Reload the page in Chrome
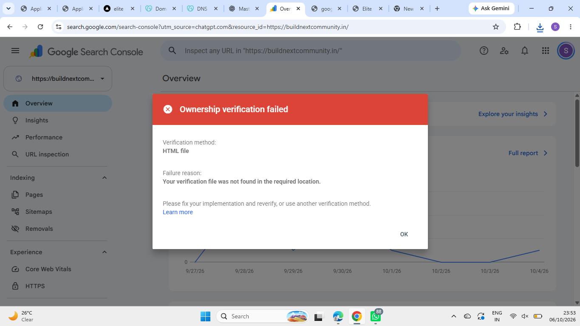The image size is (580, 326). coord(40,27)
